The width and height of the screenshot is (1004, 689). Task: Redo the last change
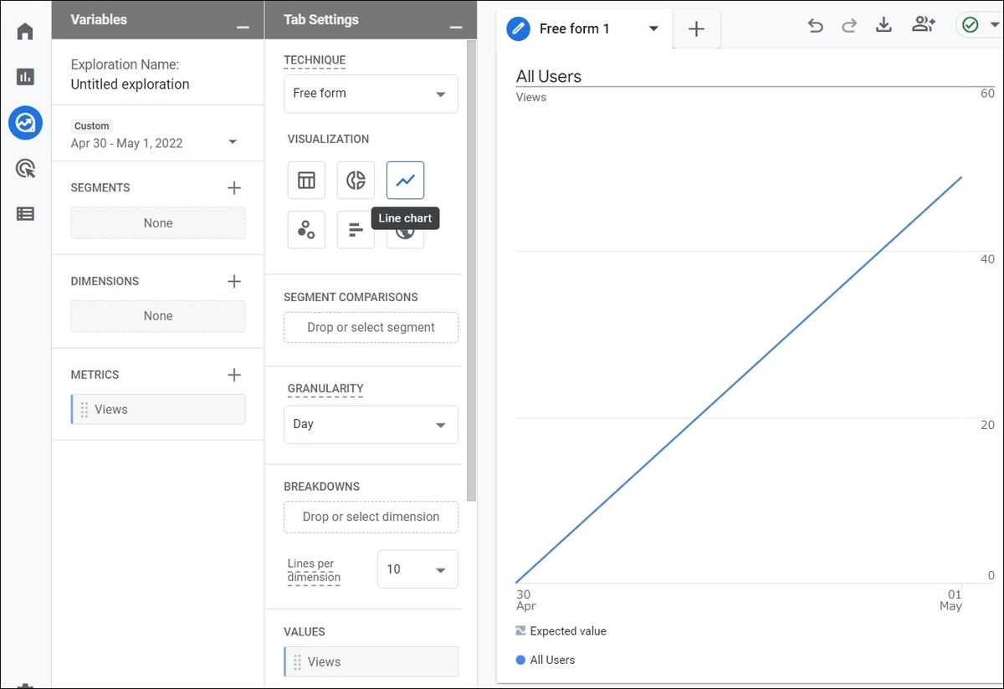pos(849,26)
